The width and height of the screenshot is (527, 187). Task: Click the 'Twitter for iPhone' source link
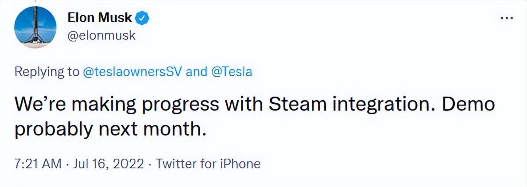pos(208,164)
